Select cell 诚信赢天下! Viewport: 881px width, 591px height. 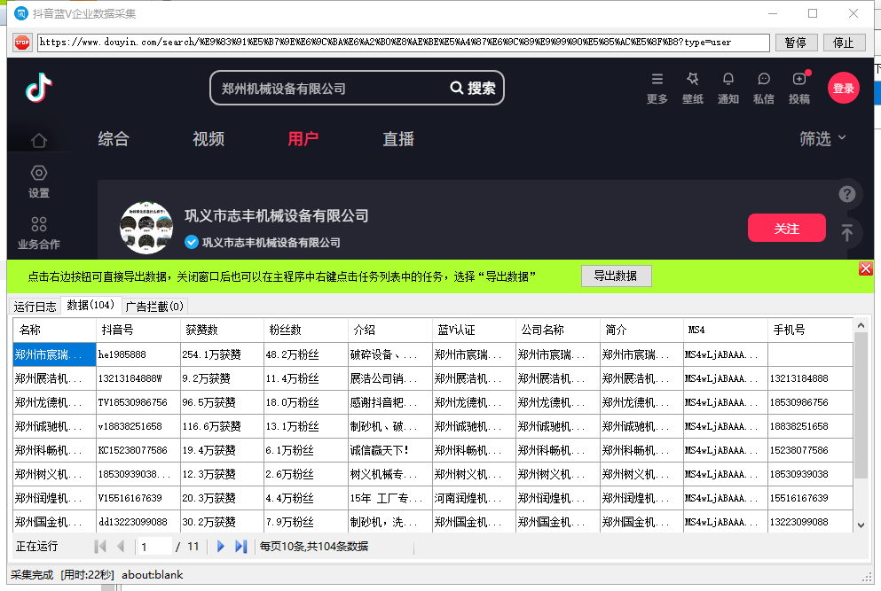point(390,450)
